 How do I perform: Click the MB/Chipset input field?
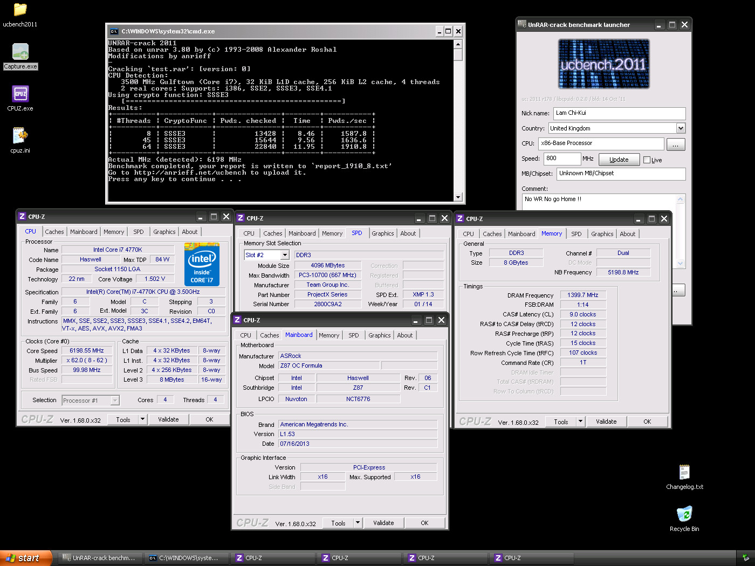tap(621, 174)
